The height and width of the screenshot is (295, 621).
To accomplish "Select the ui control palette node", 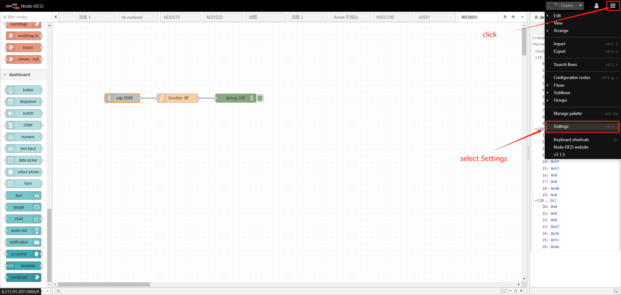I will point(24,254).
